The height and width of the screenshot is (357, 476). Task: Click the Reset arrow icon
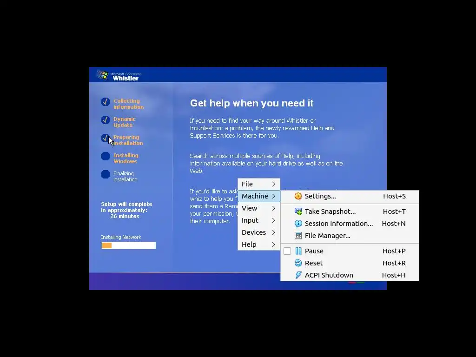[x=298, y=263]
